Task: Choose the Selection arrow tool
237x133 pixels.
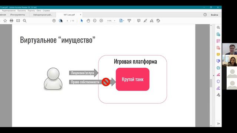Action: [x=82, y=21]
